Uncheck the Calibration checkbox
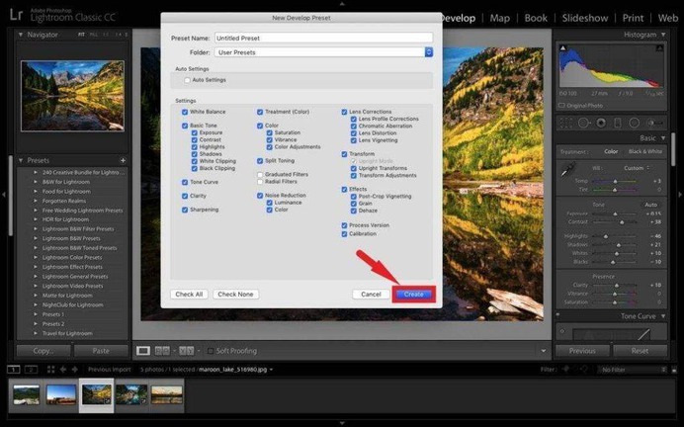Screen dimensions: 684x427 click(x=344, y=234)
